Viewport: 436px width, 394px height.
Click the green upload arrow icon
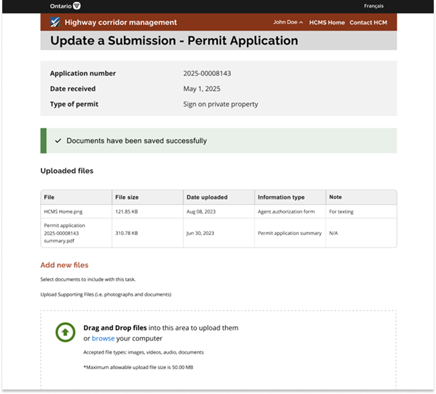66,332
